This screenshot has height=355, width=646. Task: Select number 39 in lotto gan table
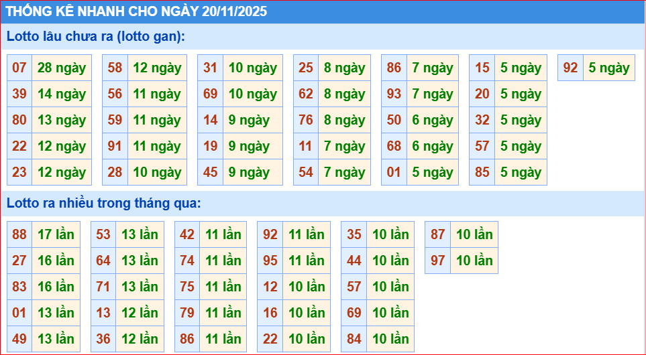pyautogui.click(x=19, y=94)
